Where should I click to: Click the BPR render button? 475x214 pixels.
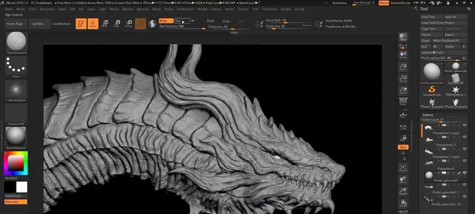click(x=403, y=37)
